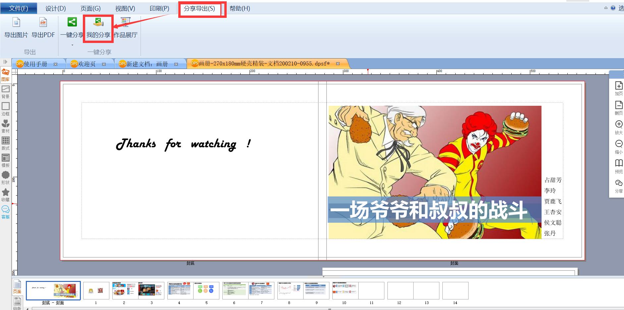624x310 pixels.
Task: Expand the 一键分享 dropdown arrow
Action: click(72, 45)
